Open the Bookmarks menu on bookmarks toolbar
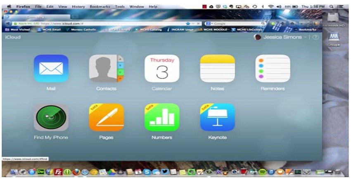This screenshot has width=351, height=180. coord(306,30)
